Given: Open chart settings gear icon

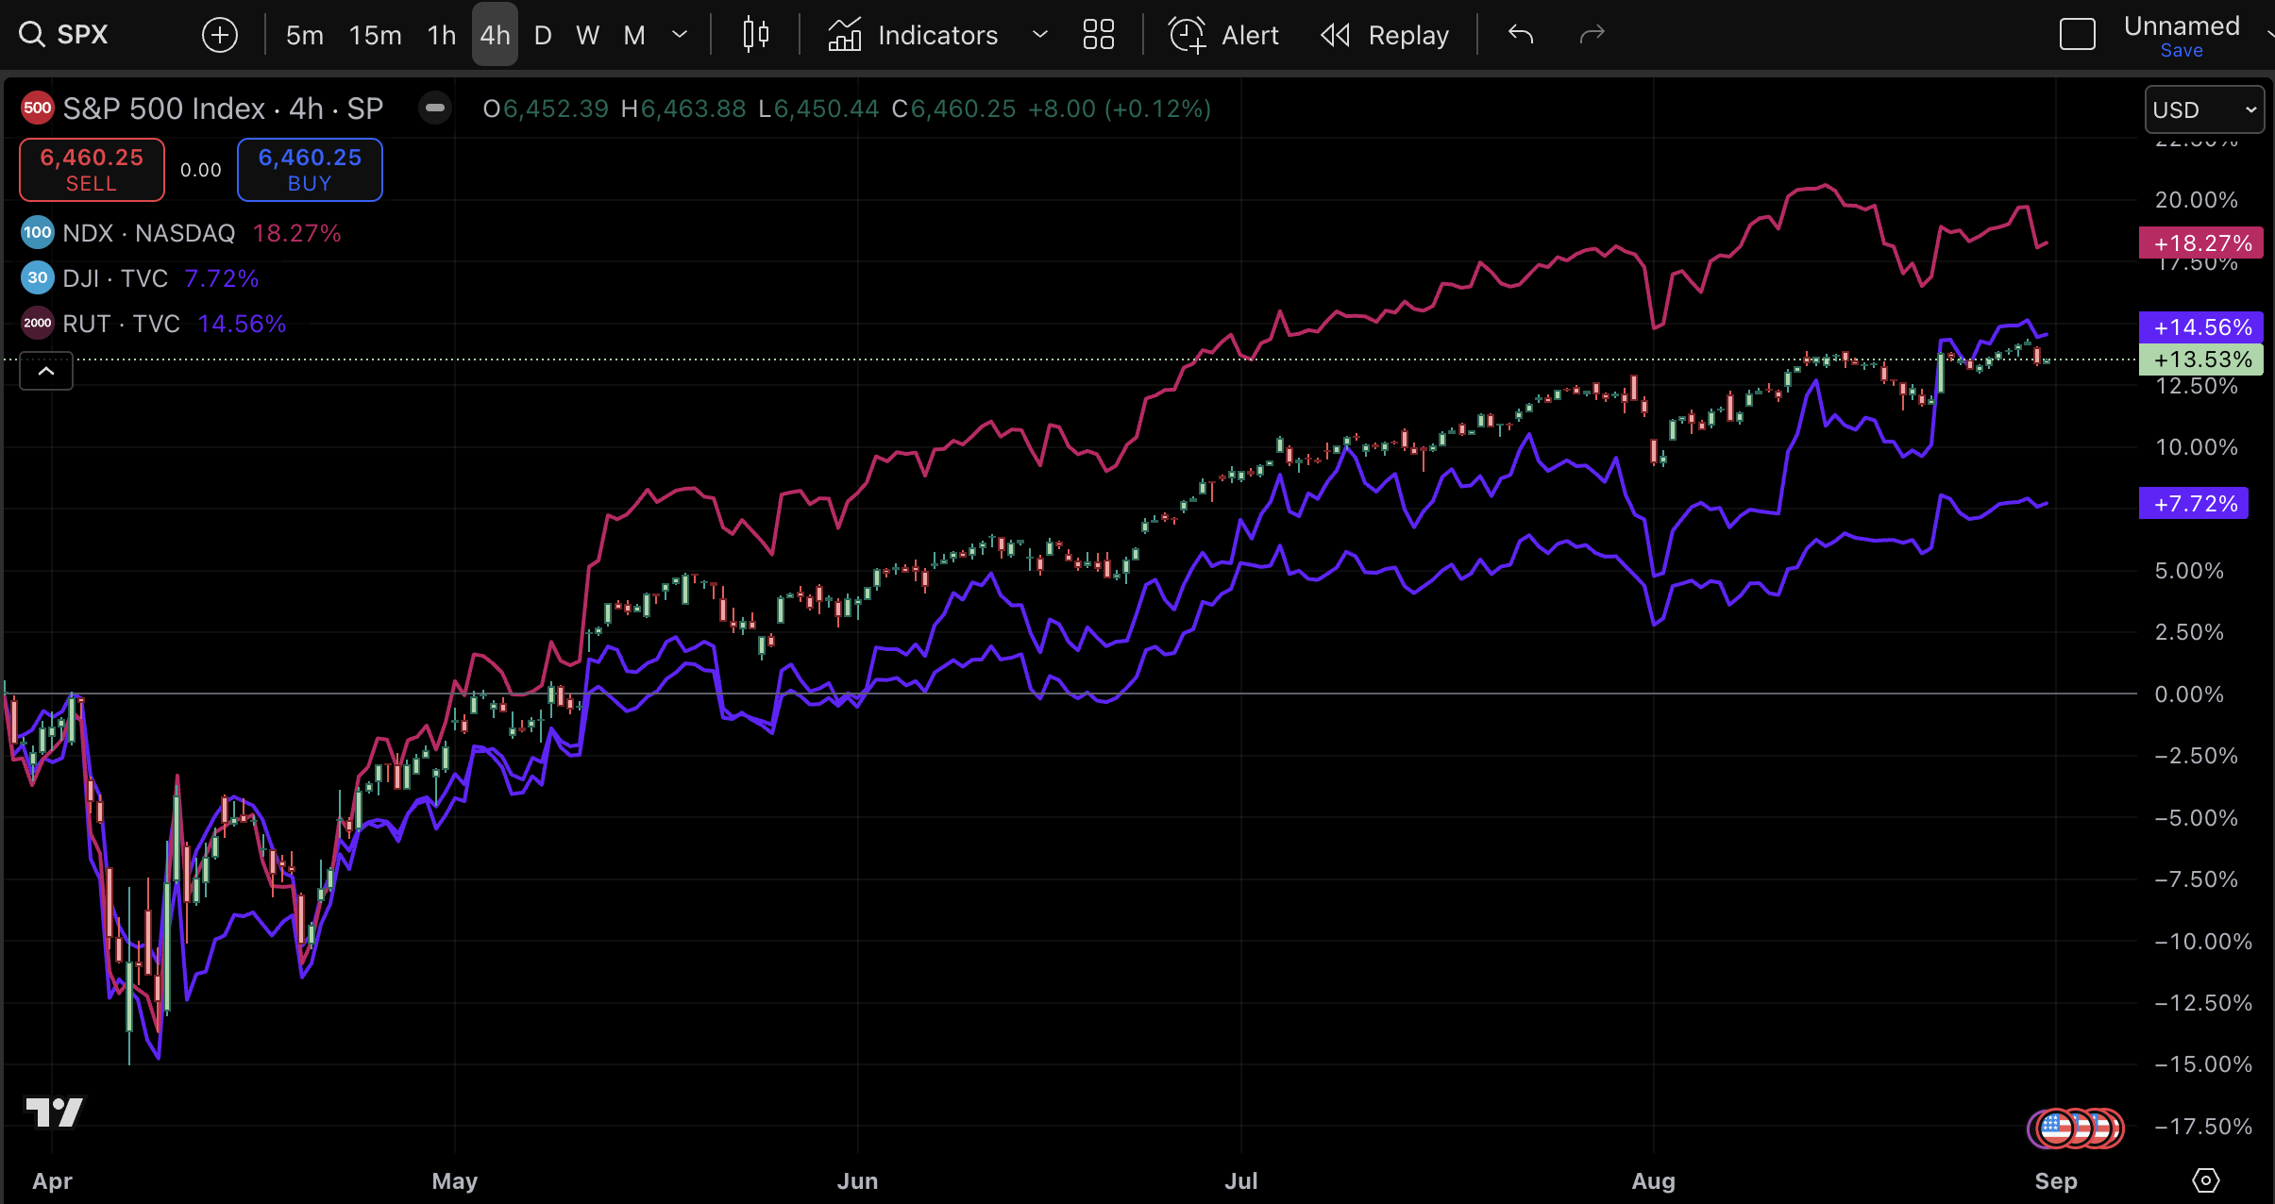Looking at the screenshot, I should tap(2205, 1180).
